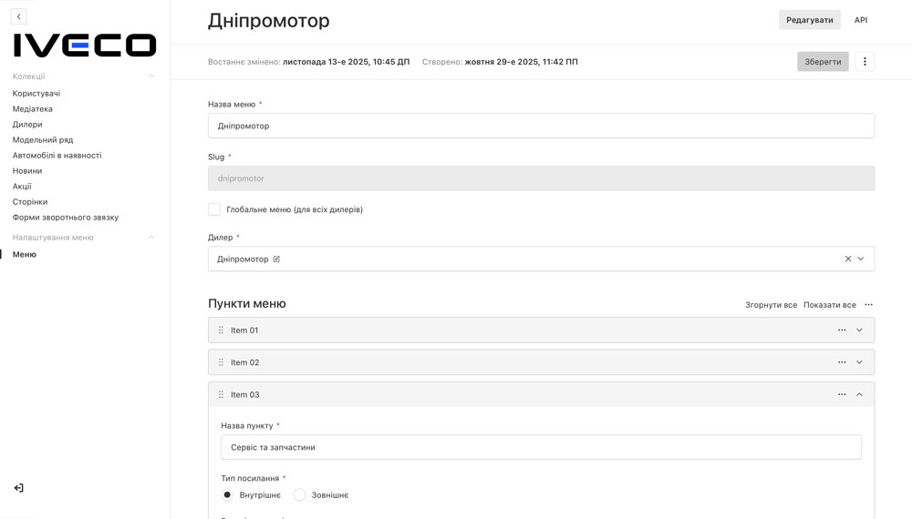Collapse Item 03 with its chevron
Image resolution: width=912 pixels, height=519 pixels.
click(x=859, y=395)
